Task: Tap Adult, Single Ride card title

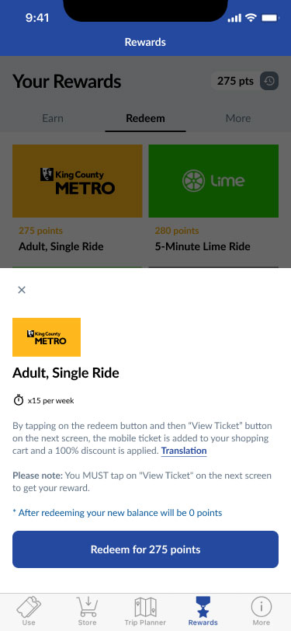Action: point(61,246)
